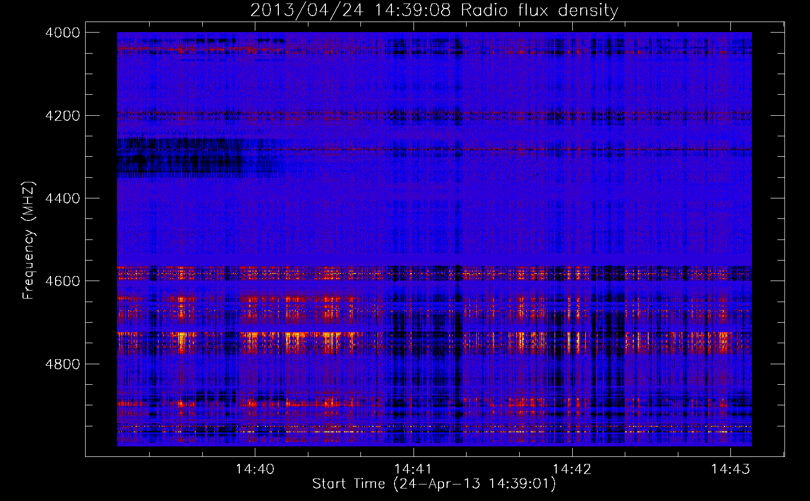Click the 'Start Time (24-Apr-13 14:39:01)' axis label
The image size is (810, 501).
pos(434,484)
